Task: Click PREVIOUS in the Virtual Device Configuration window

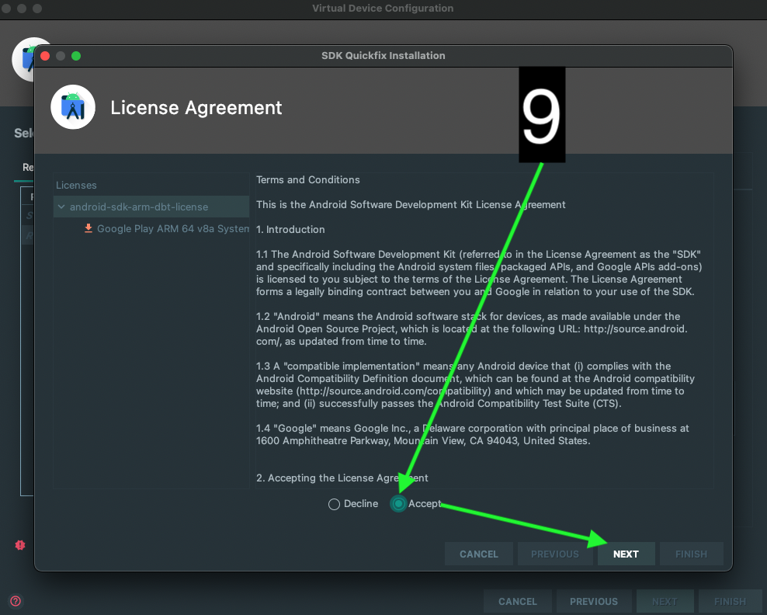Action: click(593, 601)
